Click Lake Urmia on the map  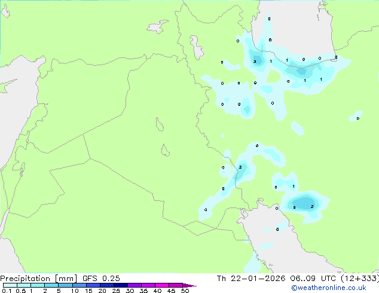pyautogui.click(x=197, y=48)
